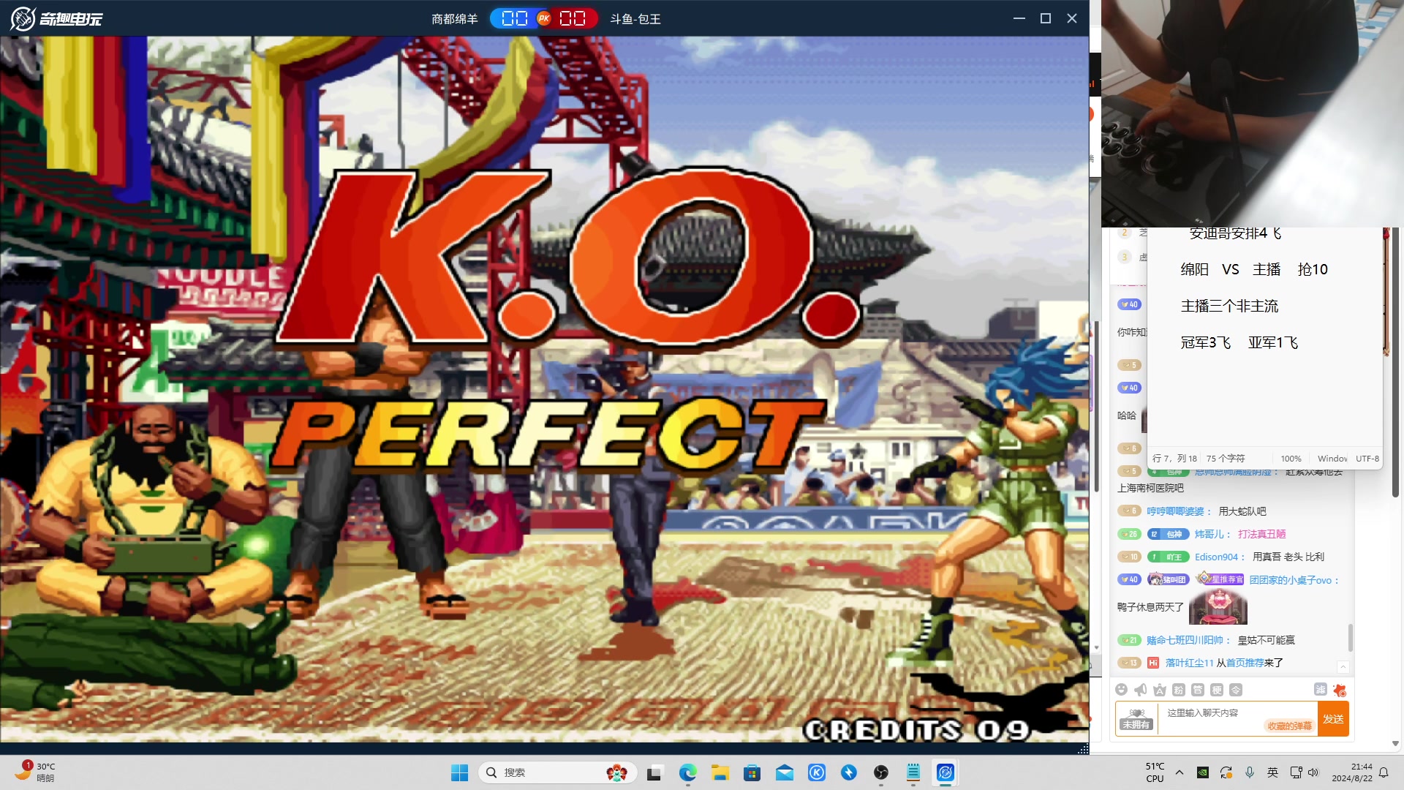
Task: Open the red splash gift icon
Action: 1339,690
